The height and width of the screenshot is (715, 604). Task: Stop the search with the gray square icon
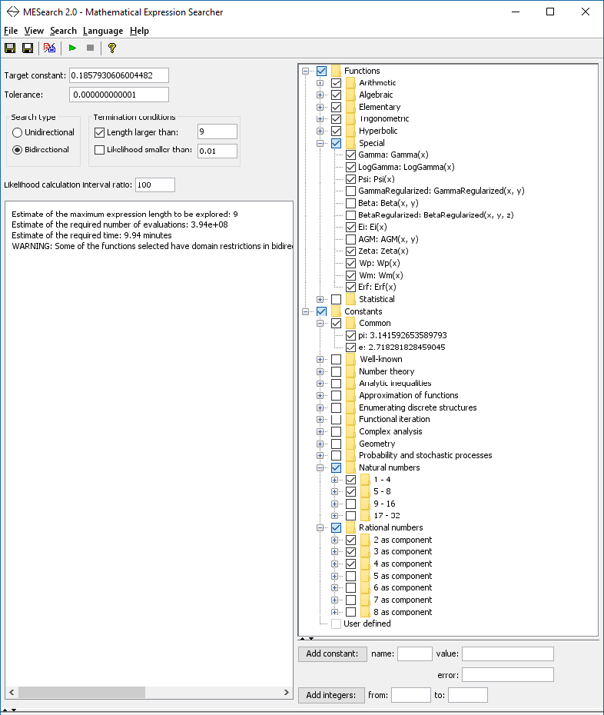(x=90, y=48)
